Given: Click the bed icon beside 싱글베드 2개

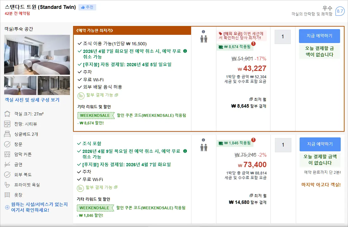Looking at the screenshot, I should 7,134.
